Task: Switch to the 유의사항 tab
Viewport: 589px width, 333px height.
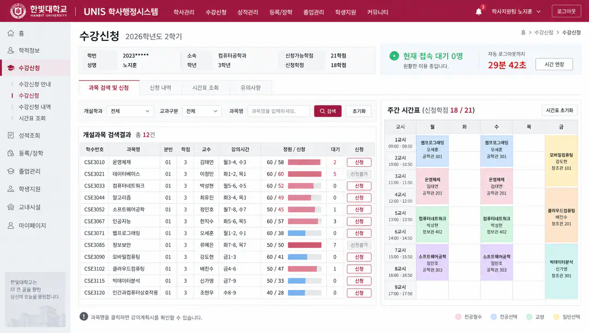Action: 250,87
